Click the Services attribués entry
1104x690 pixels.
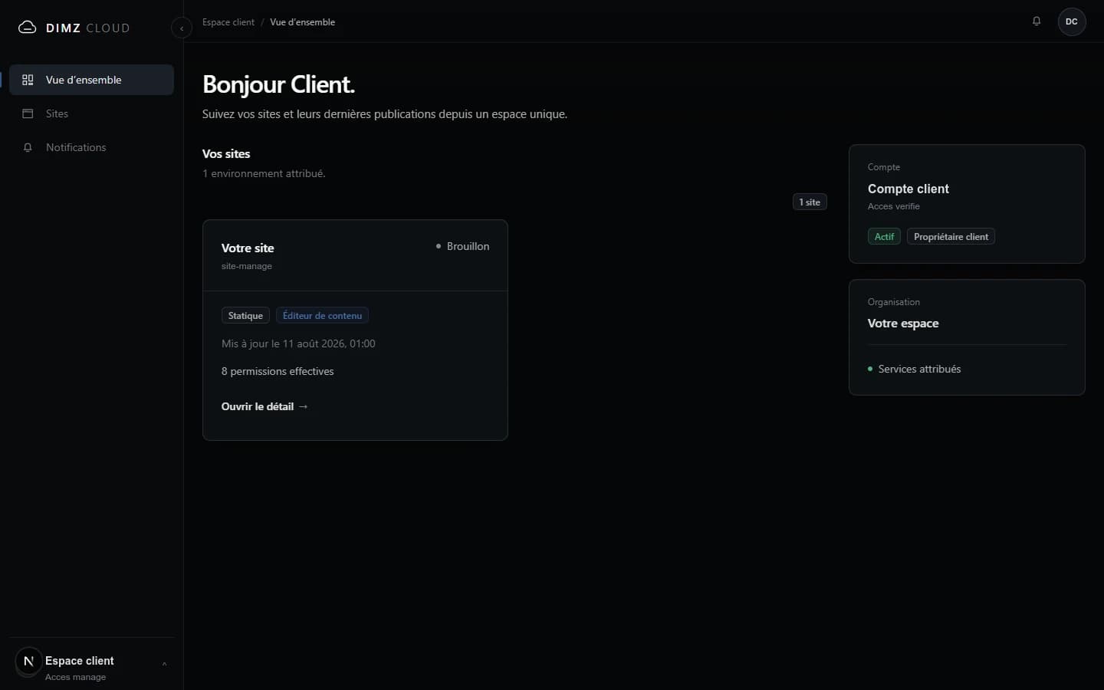click(914, 369)
